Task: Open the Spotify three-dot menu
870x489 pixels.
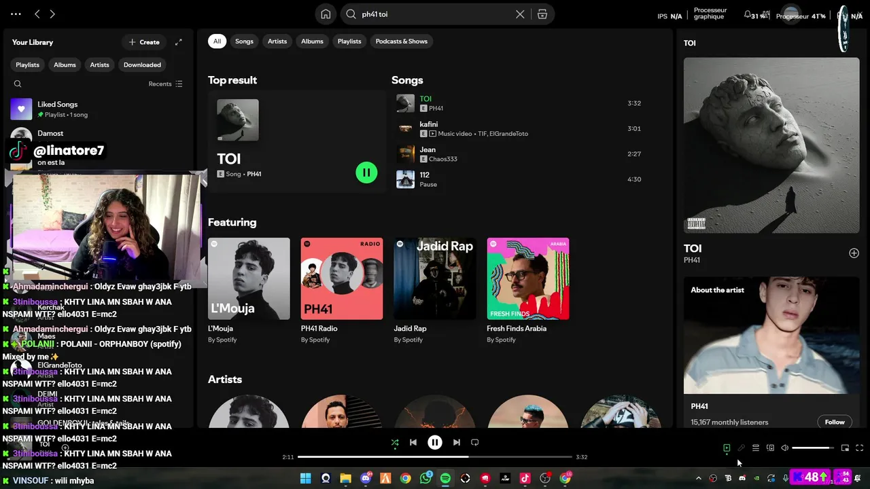Action: tap(16, 14)
